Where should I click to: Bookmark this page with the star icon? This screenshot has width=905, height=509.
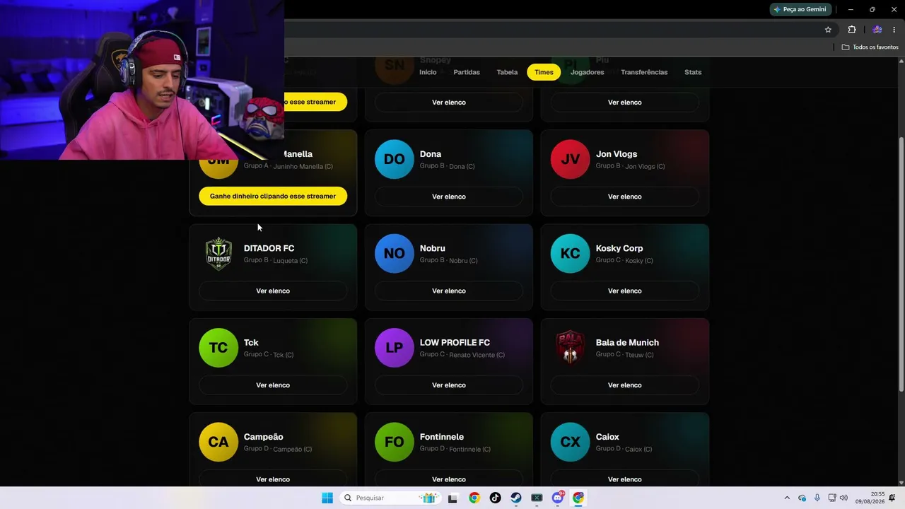click(828, 30)
